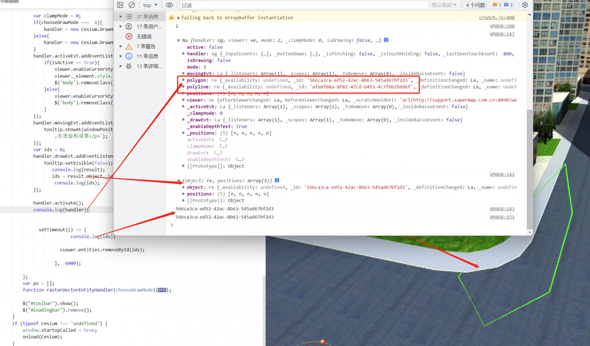Select the isDrawing: false property

pyautogui.click(x=209, y=61)
